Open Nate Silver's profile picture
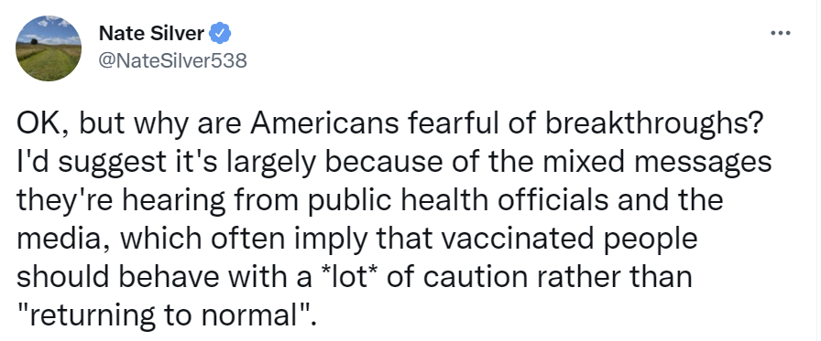The width and height of the screenshot is (821, 341). click(49, 48)
